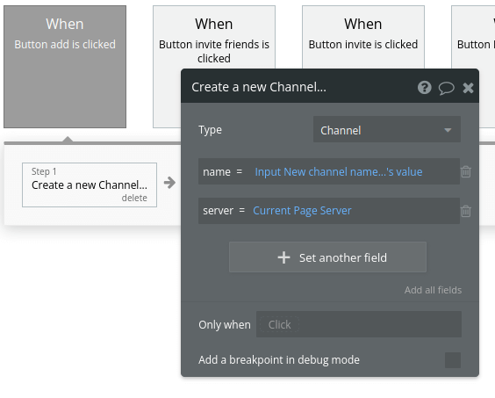Select the Button invite friends is clicked event
This screenshot has height=398, width=495.
[x=214, y=37]
